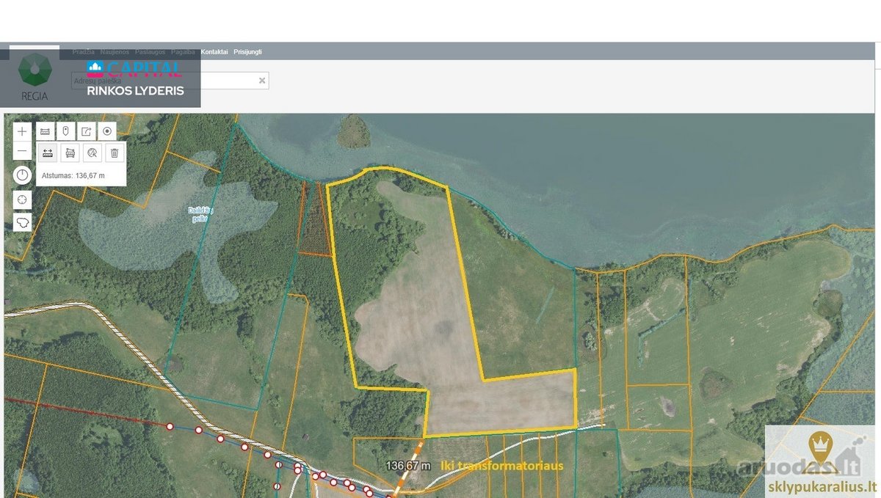Image resolution: width=881 pixels, height=498 pixels.
Task: Select the map marker pin tool
Action: [x=66, y=131]
